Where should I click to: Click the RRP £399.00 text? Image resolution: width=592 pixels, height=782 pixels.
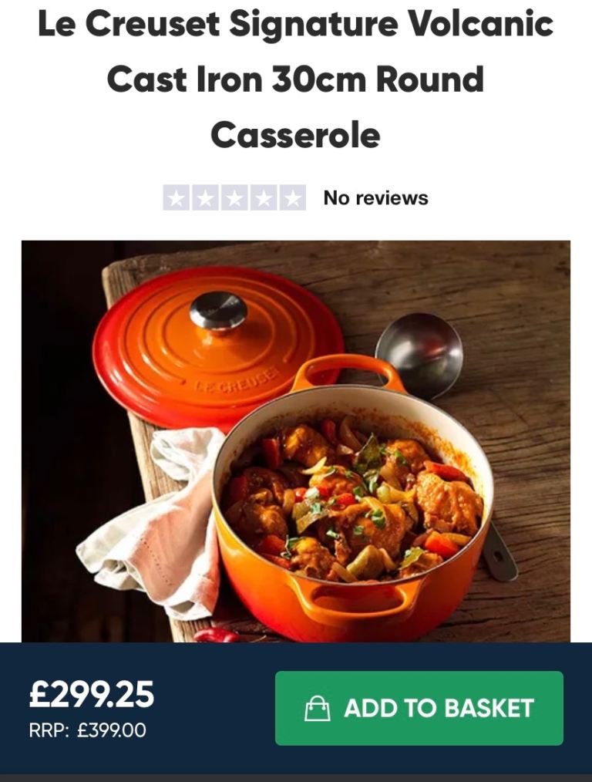pos(87,730)
